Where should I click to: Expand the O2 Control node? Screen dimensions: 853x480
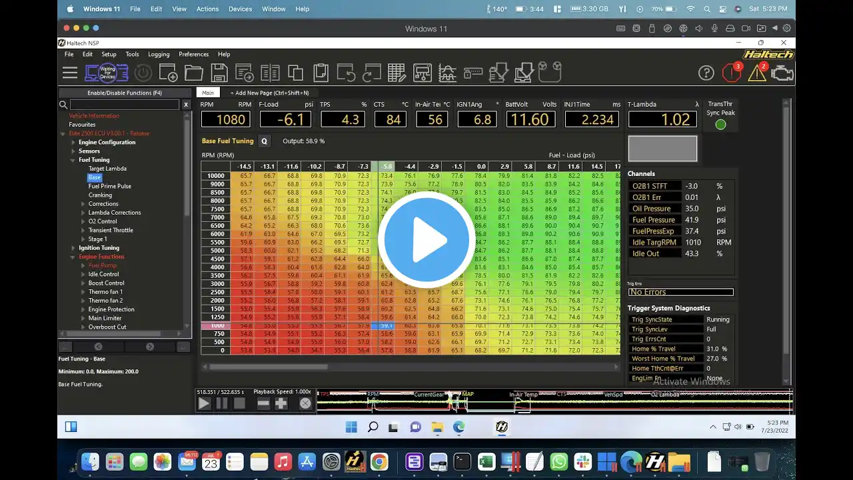[83, 221]
